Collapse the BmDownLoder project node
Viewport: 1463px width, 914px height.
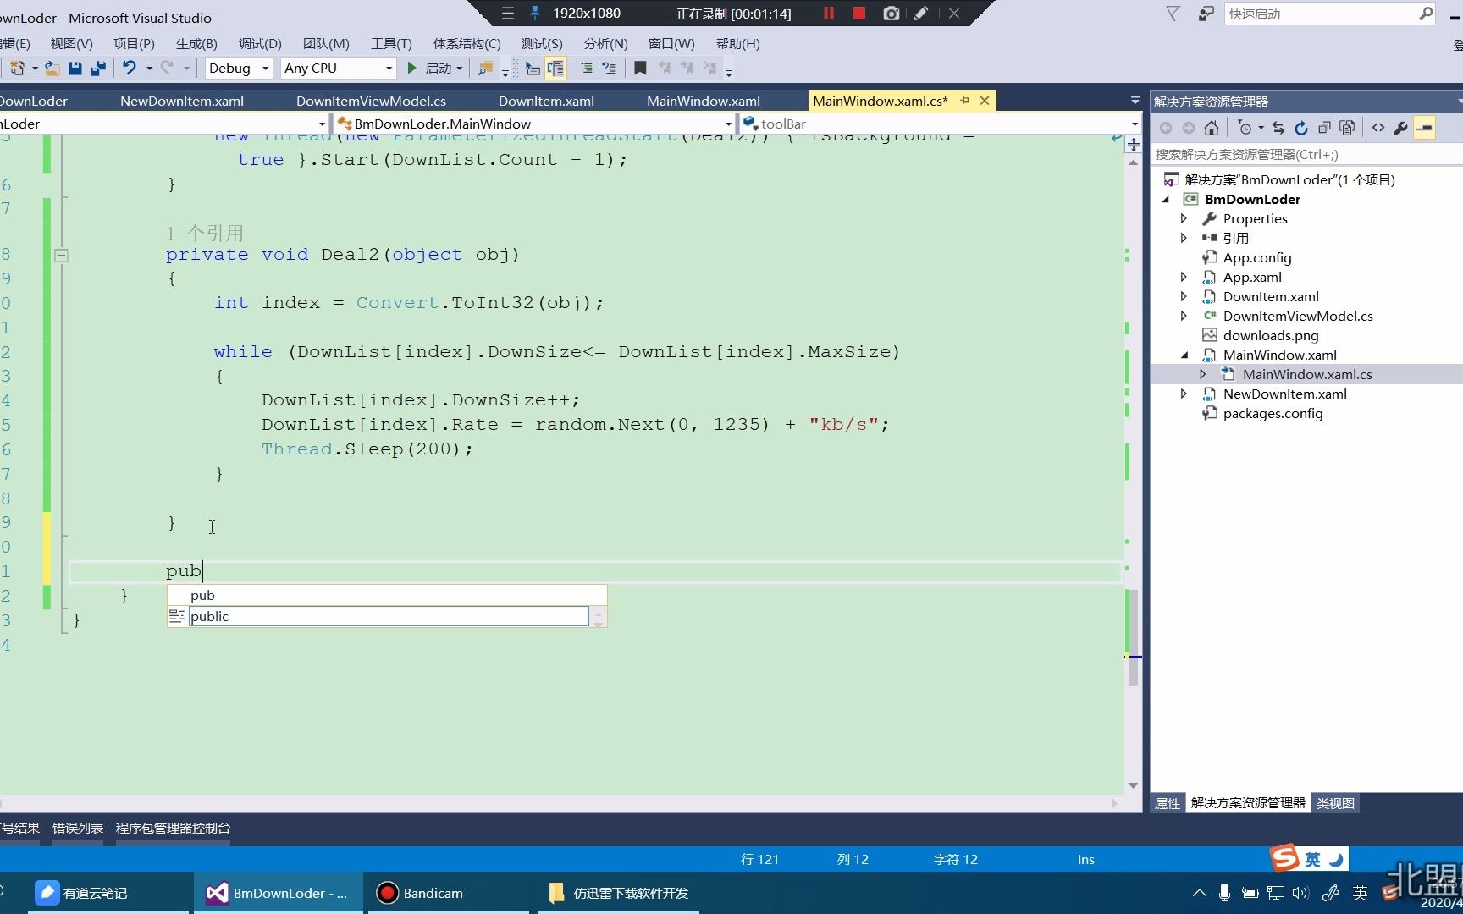[x=1166, y=199]
